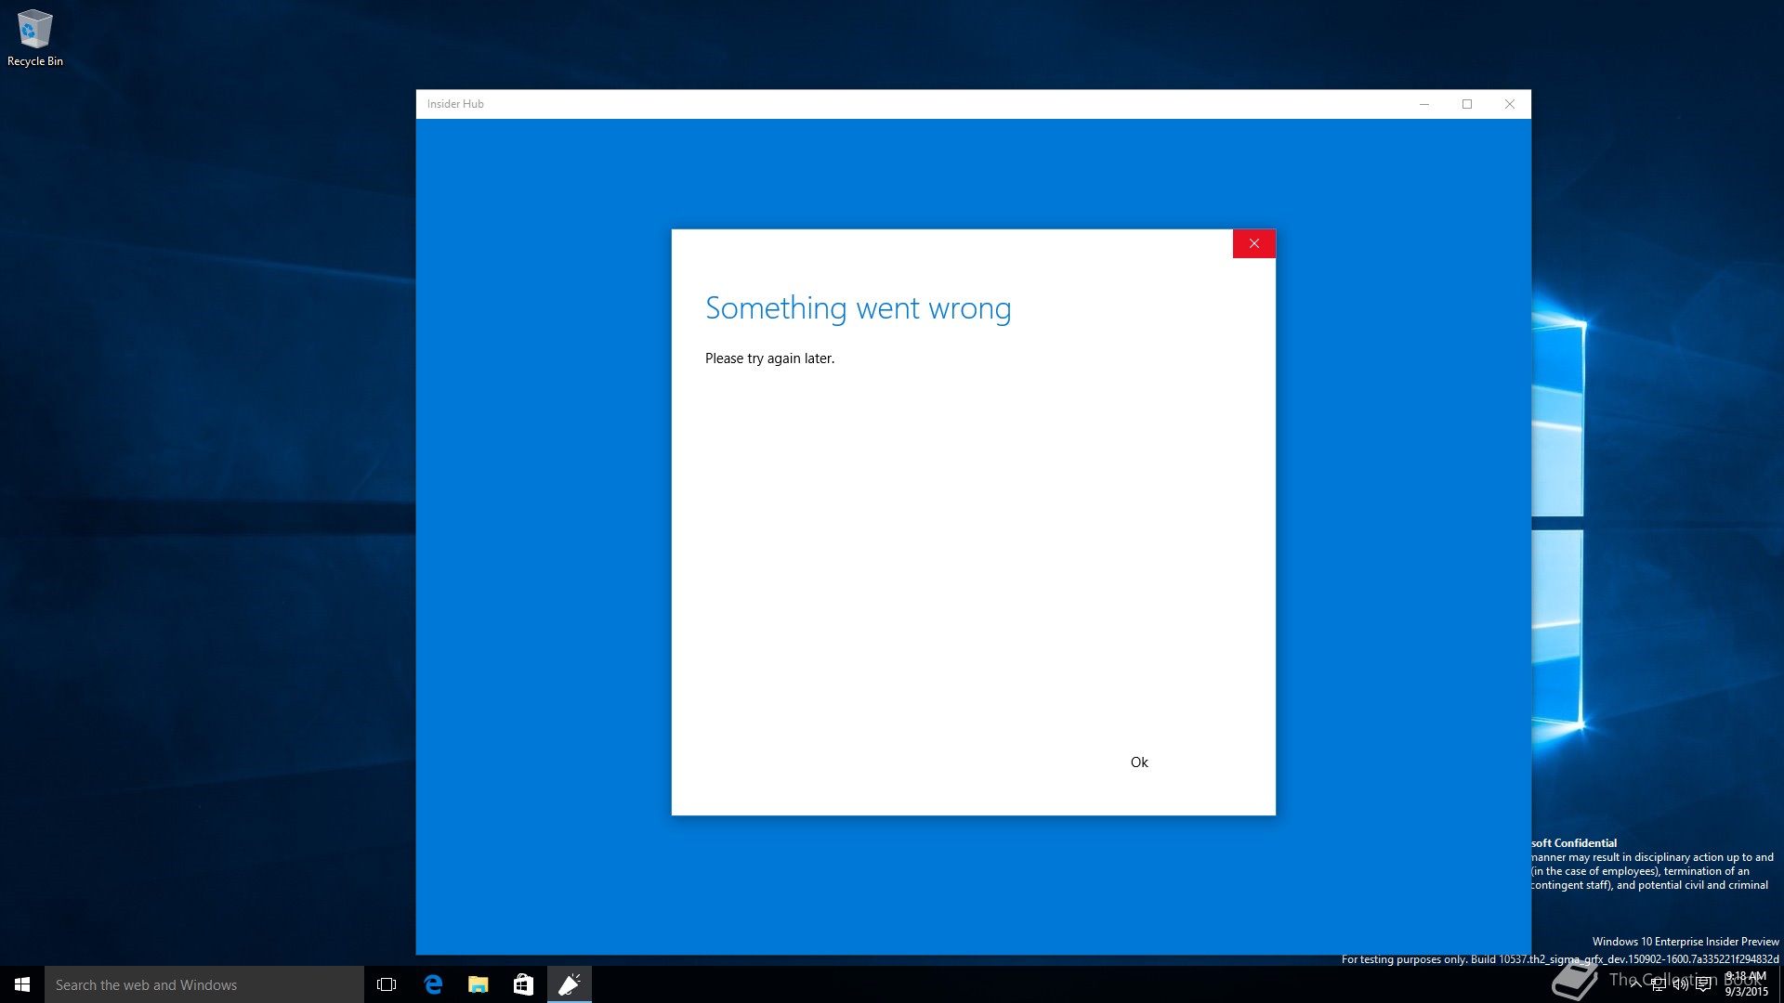
Task: Close the Insider Hub window
Action: 1510,104
